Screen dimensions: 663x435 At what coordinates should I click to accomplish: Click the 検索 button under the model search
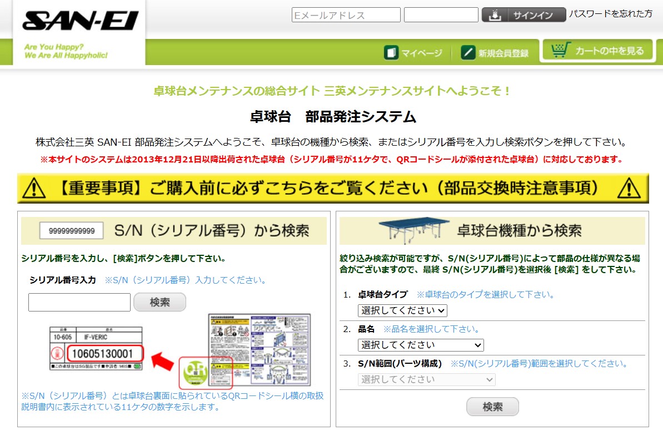click(x=492, y=407)
